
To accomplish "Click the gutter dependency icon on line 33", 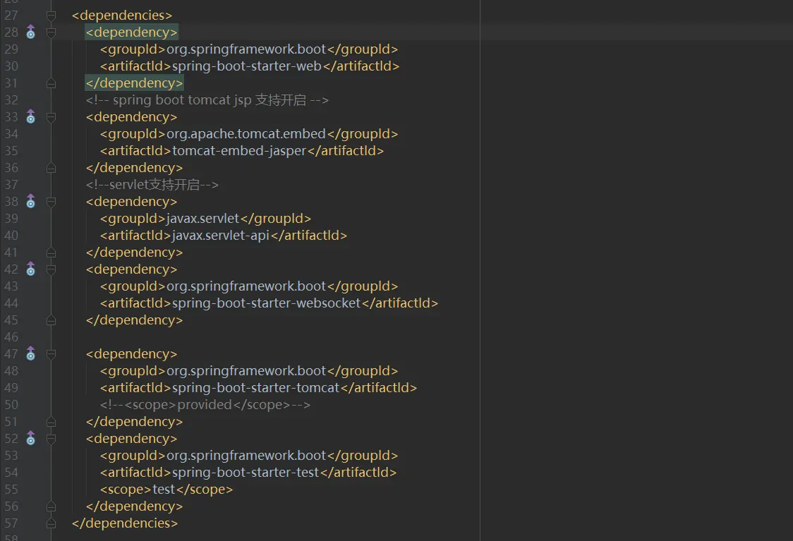I will [31, 116].
